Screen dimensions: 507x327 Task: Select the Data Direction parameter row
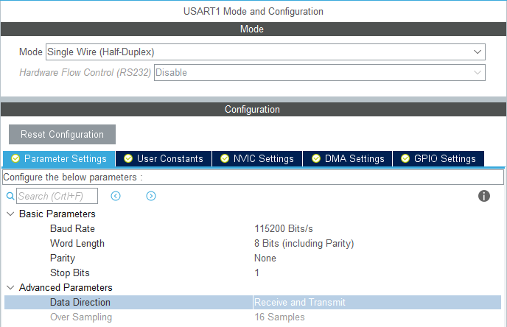80,303
